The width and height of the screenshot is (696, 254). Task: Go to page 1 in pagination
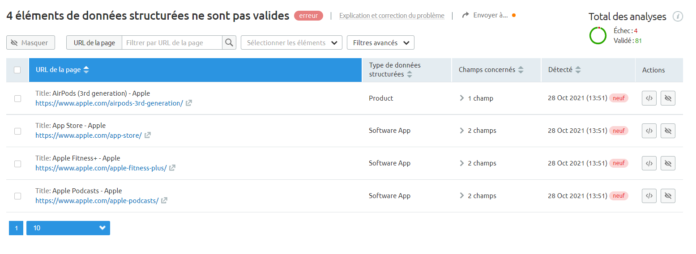(16, 228)
